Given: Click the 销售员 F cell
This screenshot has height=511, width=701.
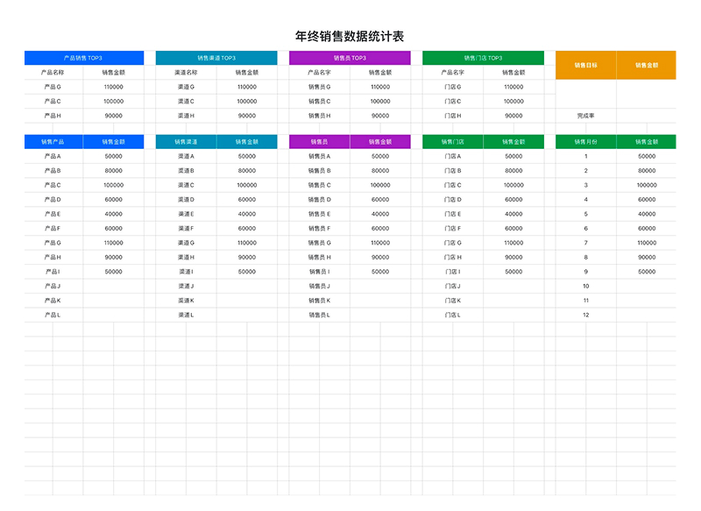Looking at the screenshot, I should pyautogui.click(x=319, y=228).
